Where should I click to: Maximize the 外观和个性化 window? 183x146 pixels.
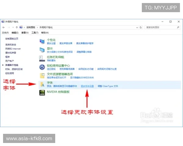tap(170, 22)
